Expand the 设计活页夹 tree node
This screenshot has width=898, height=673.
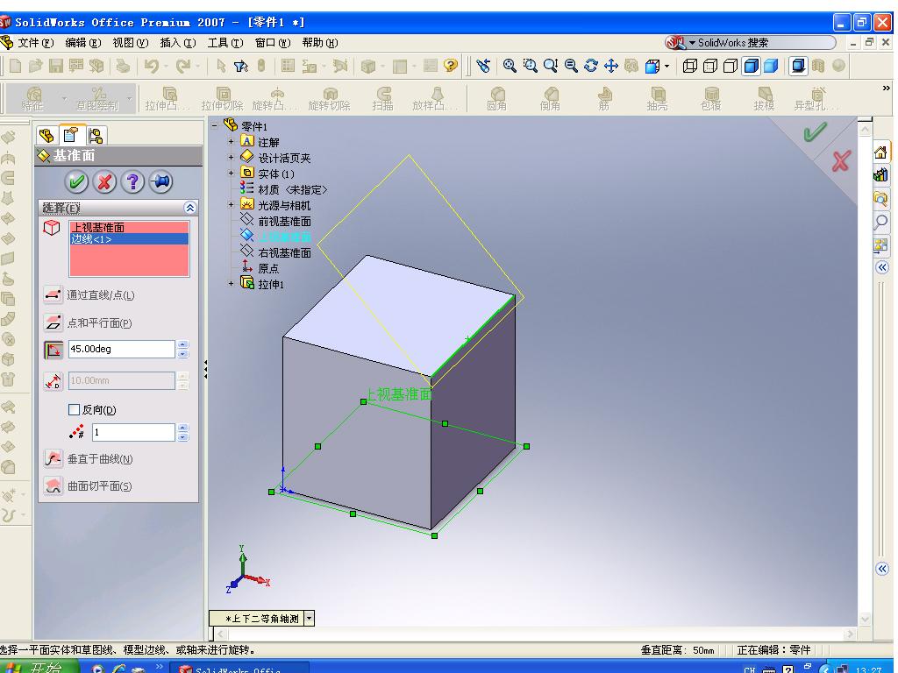pyautogui.click(x=231, y=157)
